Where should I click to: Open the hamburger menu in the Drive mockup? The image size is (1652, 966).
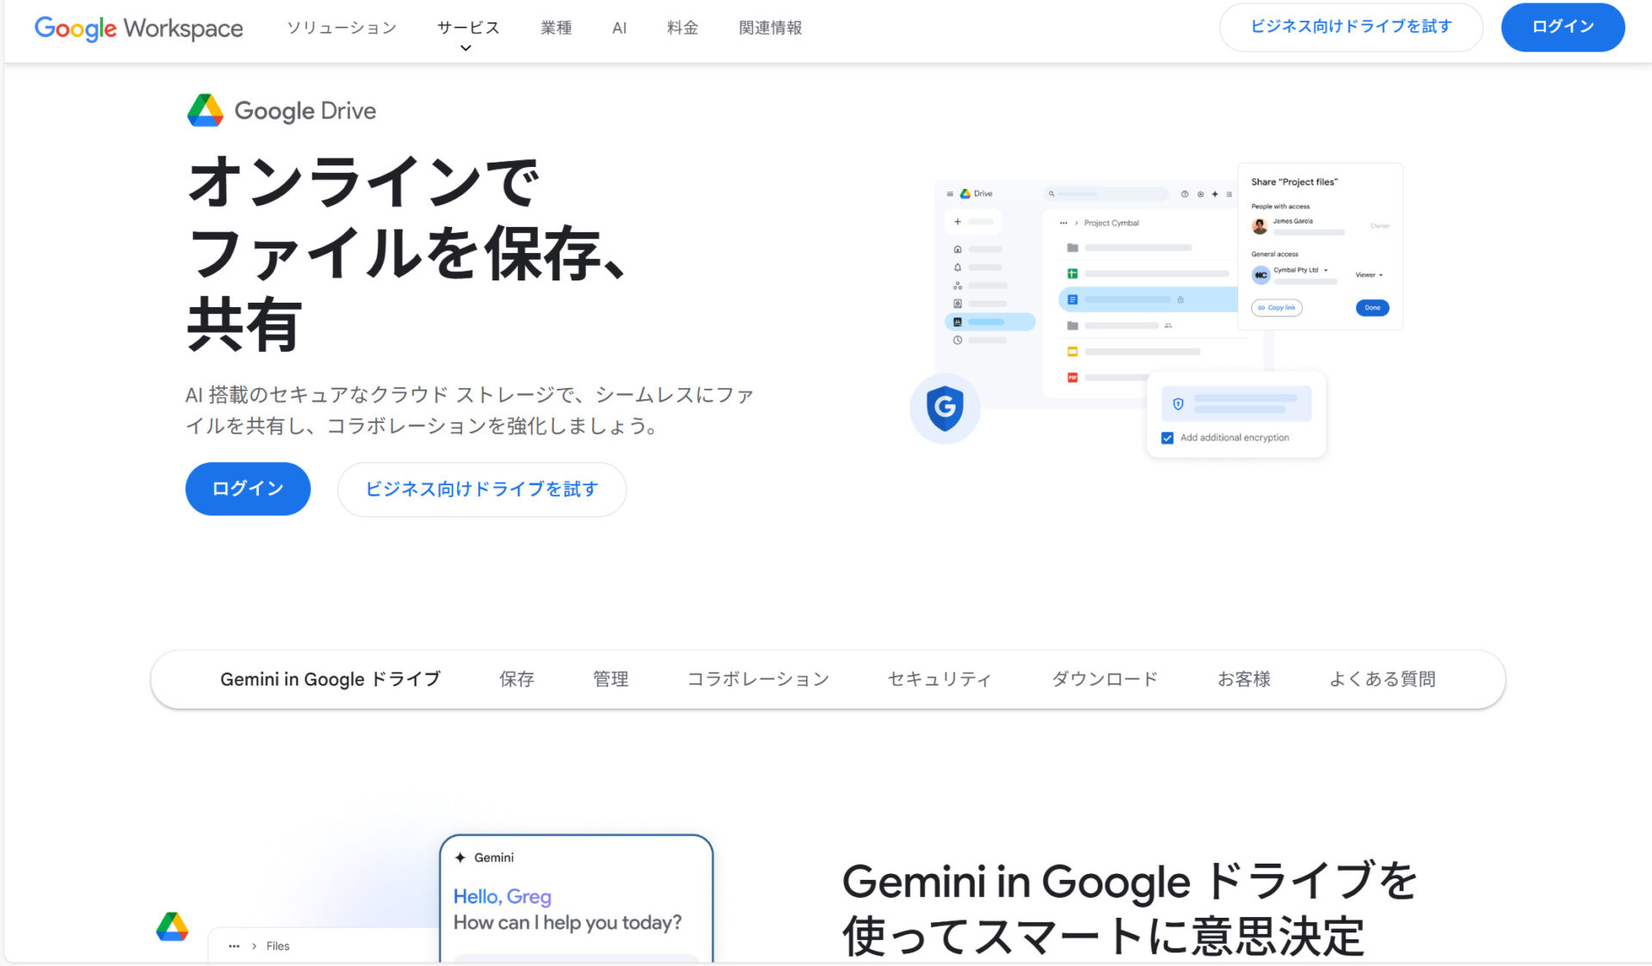(x=950, y=194)
